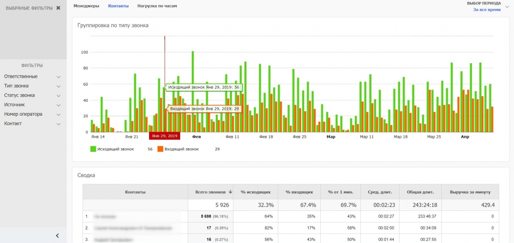The width and height of the screenshot is (514, 243).
Task: Open the Выбор периода dropdown arrow
Action: pos(507,7)
